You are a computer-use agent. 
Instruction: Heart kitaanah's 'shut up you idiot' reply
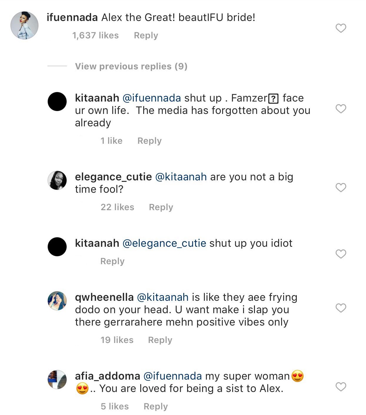(341, 254)
